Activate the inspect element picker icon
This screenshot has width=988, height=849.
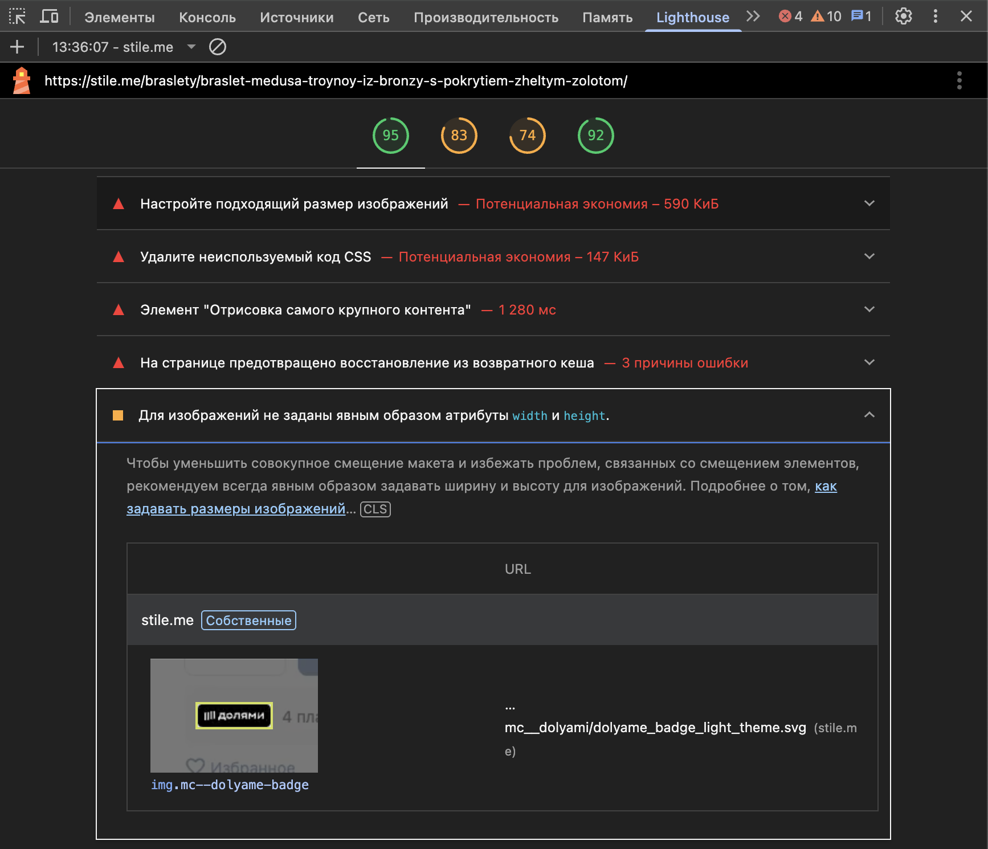pyautogui.click(x=17, y=17)
